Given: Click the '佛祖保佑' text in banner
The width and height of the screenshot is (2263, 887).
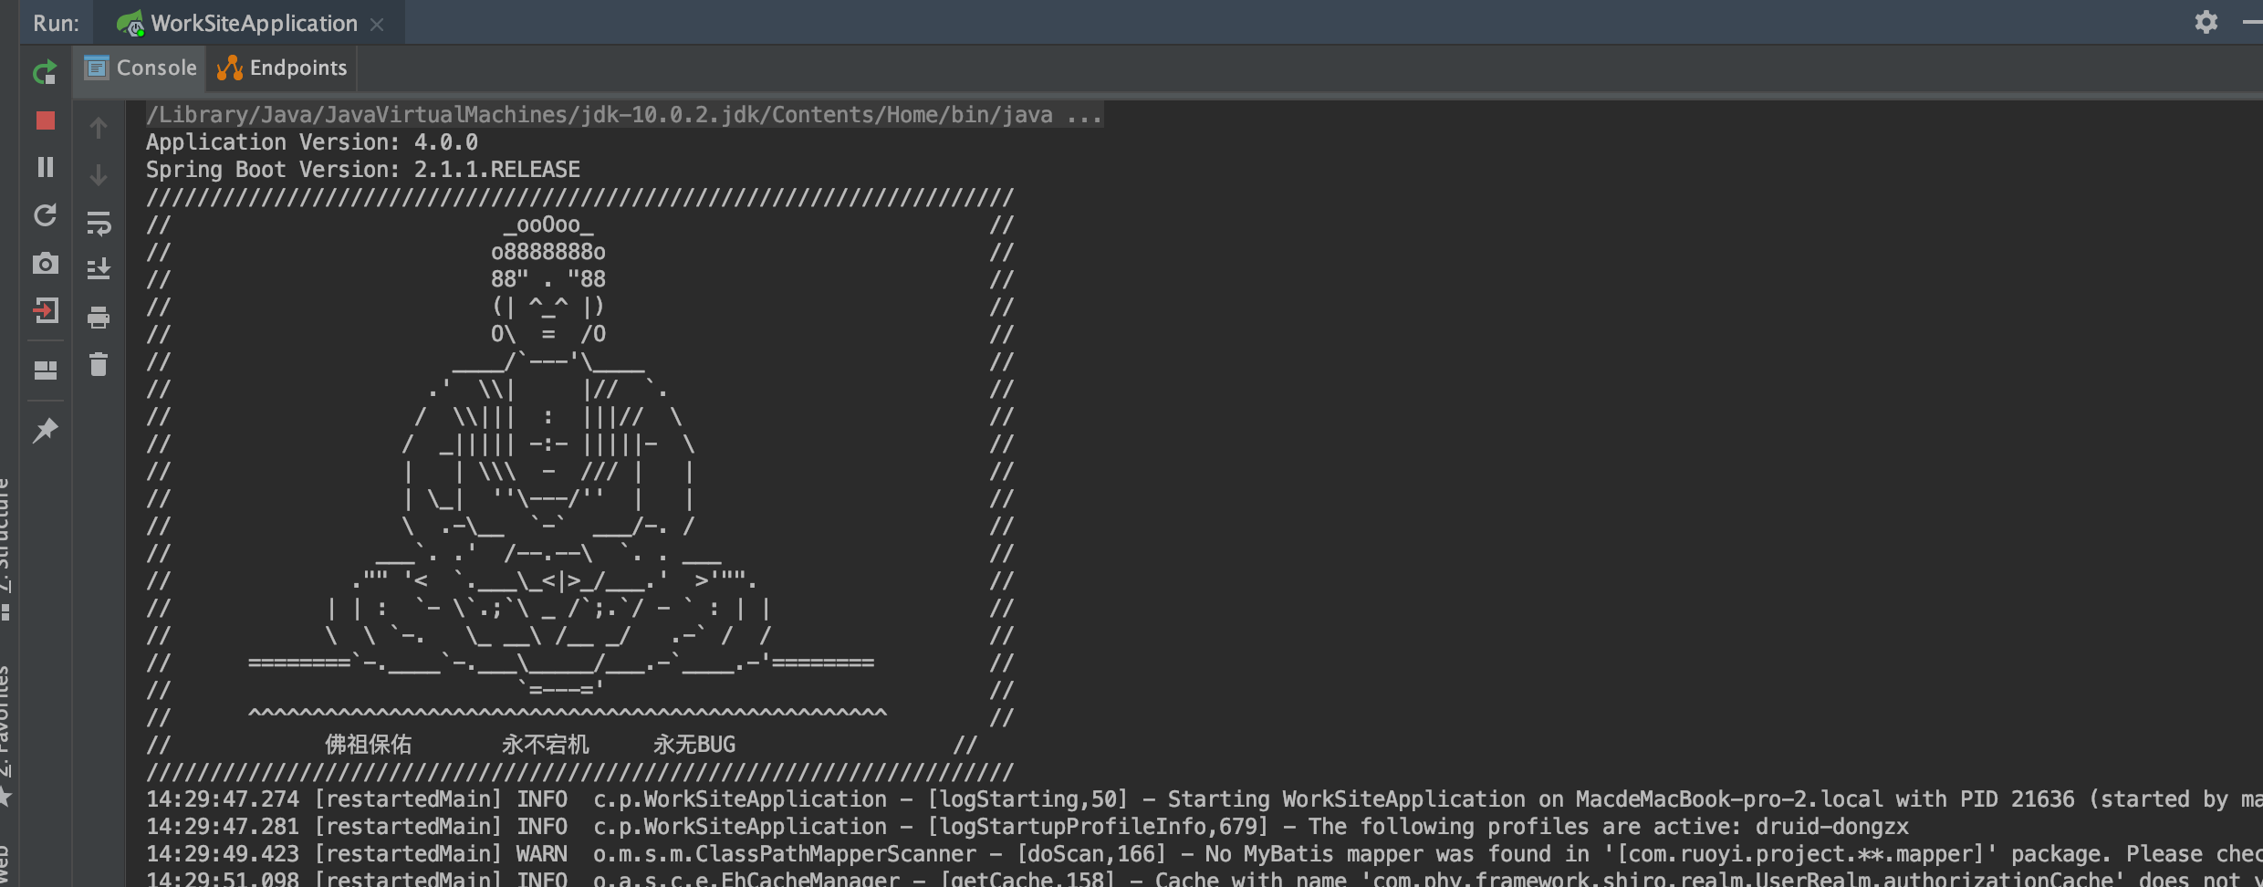Looking at the screenshot, I should 369,745.
